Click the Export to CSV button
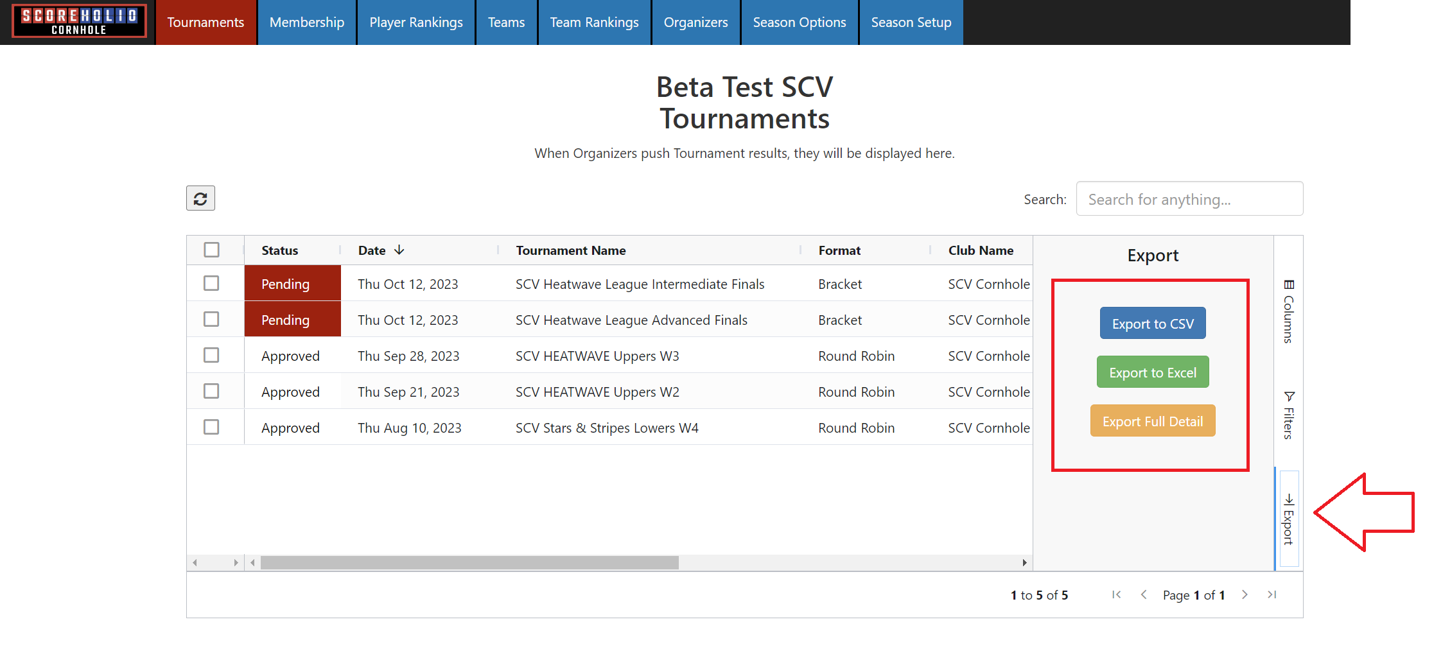 pyautogui.click(x=1152, y=324)
